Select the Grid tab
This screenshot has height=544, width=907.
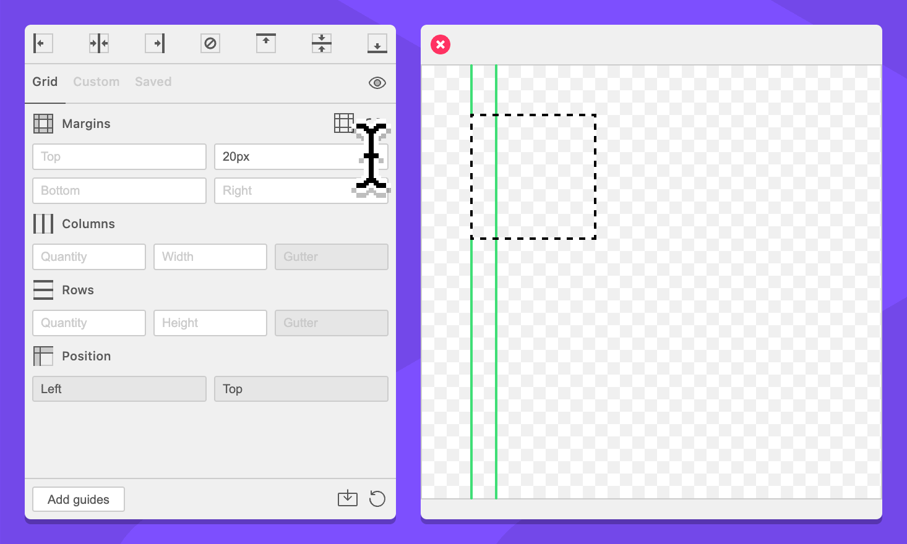[x=45, y=82]
